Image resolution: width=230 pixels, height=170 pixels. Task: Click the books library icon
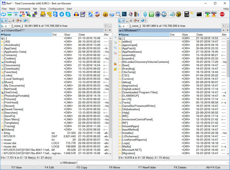click(137, 14)
